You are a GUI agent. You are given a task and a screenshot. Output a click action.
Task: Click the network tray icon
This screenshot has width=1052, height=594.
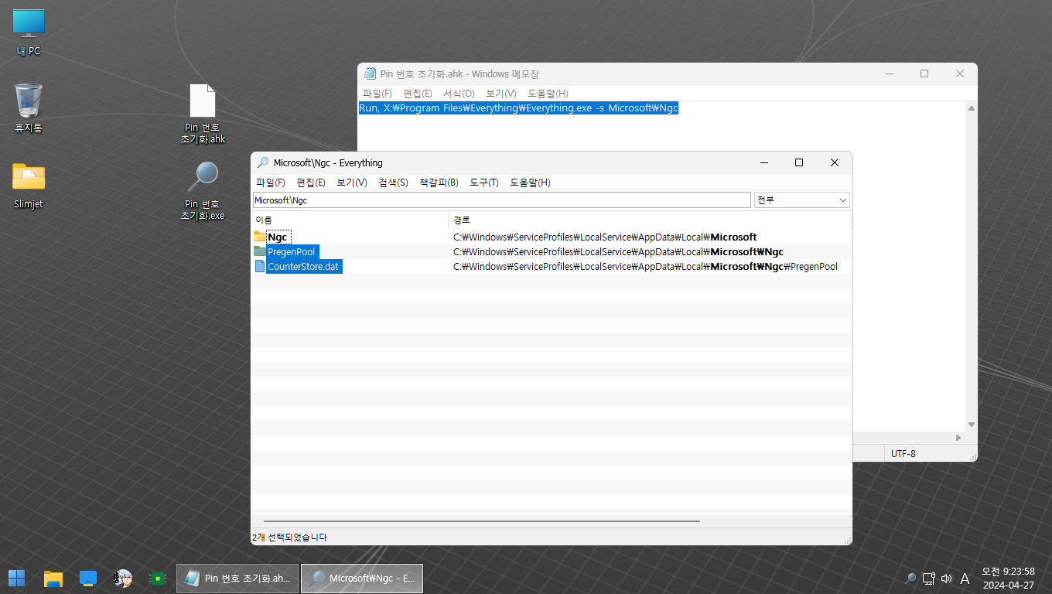[x=929, y=578]
